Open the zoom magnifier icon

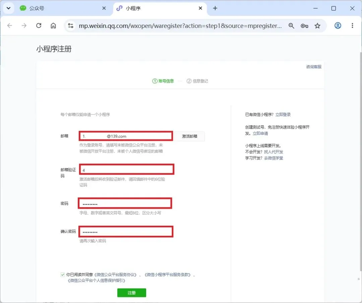pyautogui.click(x=291, y=26)
